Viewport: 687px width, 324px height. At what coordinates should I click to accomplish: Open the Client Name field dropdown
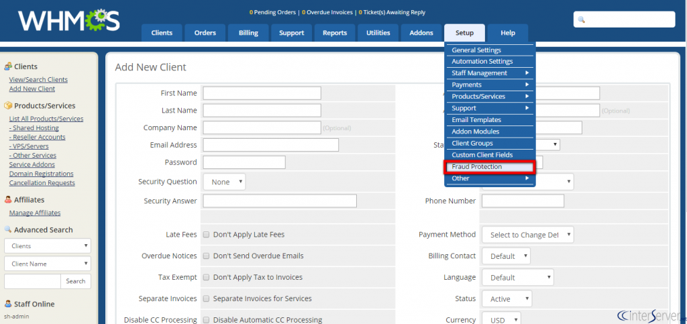point(48,264)
